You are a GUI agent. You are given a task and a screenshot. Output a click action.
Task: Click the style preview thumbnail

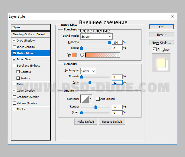(161, 63)
